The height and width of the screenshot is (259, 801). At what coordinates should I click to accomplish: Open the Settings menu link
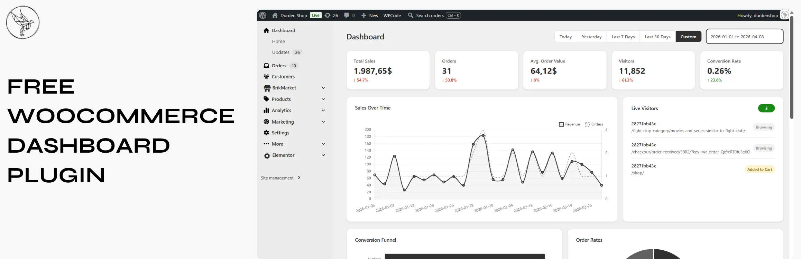coord(280,133)
